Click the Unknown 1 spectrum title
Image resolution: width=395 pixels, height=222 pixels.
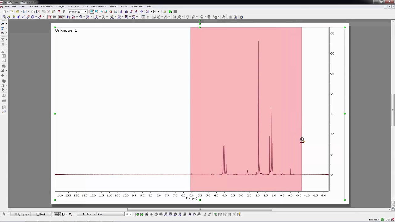[66, 30]
